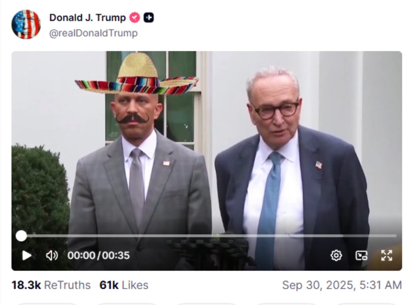The image size is (407, 305).
Task: Enable picture-in-picture mode
Action: pos(361,255)
